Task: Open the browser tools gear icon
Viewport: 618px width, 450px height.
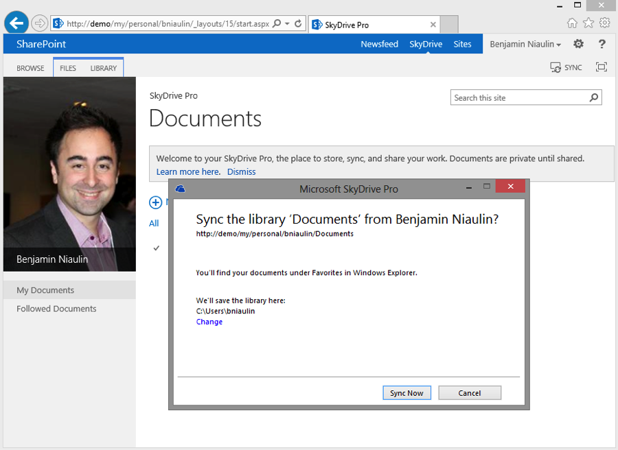Action: pos(604,23)
